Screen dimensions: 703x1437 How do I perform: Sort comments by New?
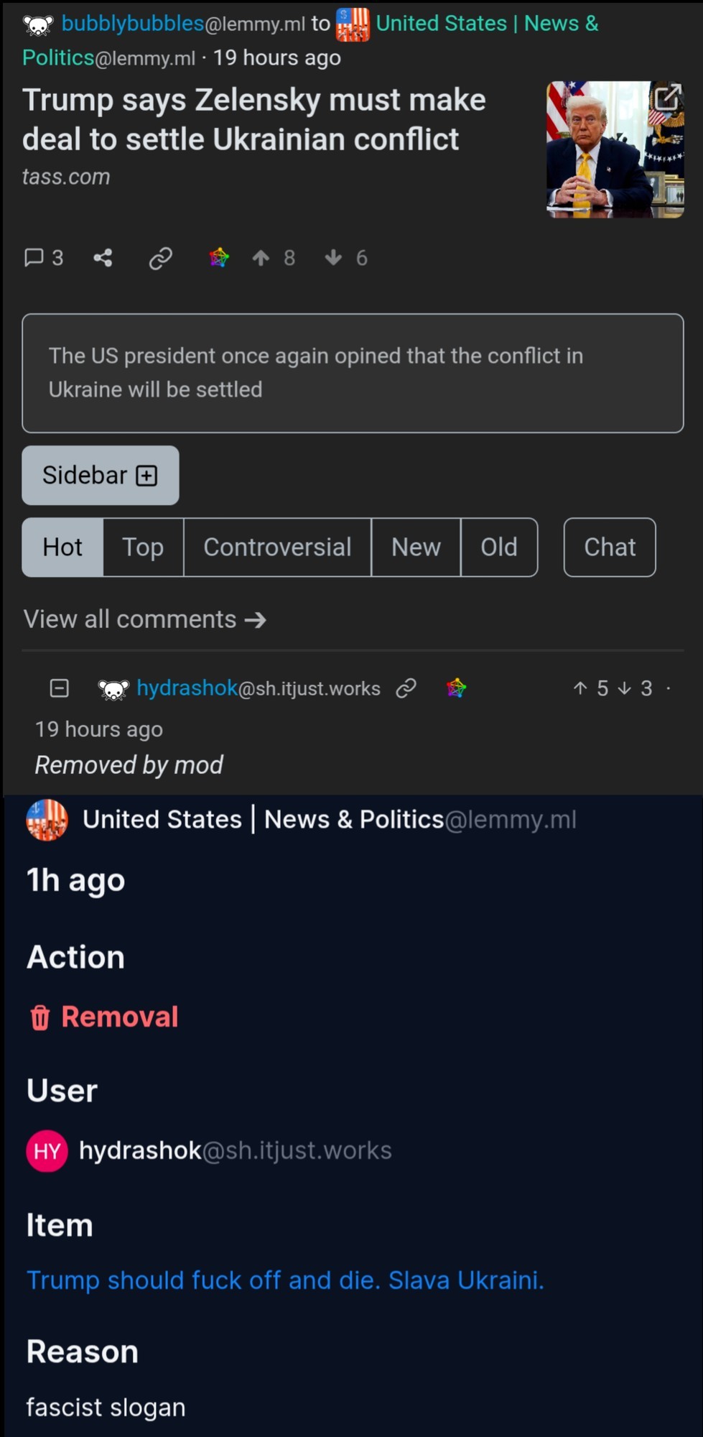[416, 547]
